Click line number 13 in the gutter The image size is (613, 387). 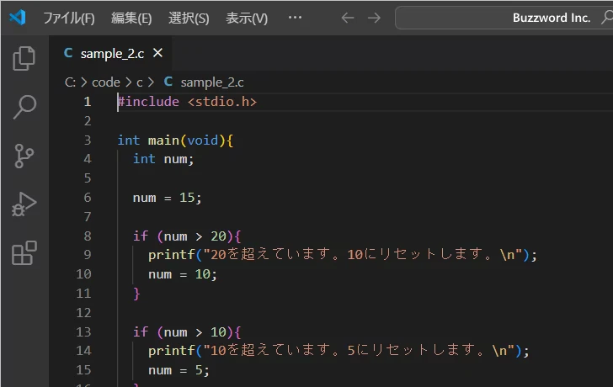point(83,332)
